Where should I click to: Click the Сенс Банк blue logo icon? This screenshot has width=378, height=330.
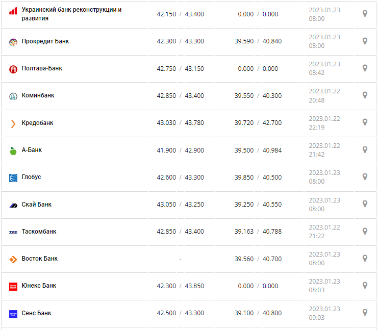[x=13, y=314]
